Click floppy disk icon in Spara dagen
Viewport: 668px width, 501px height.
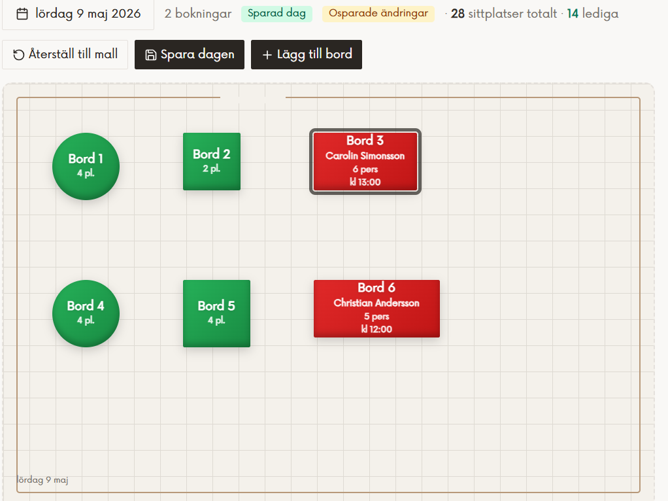(151, 55)
